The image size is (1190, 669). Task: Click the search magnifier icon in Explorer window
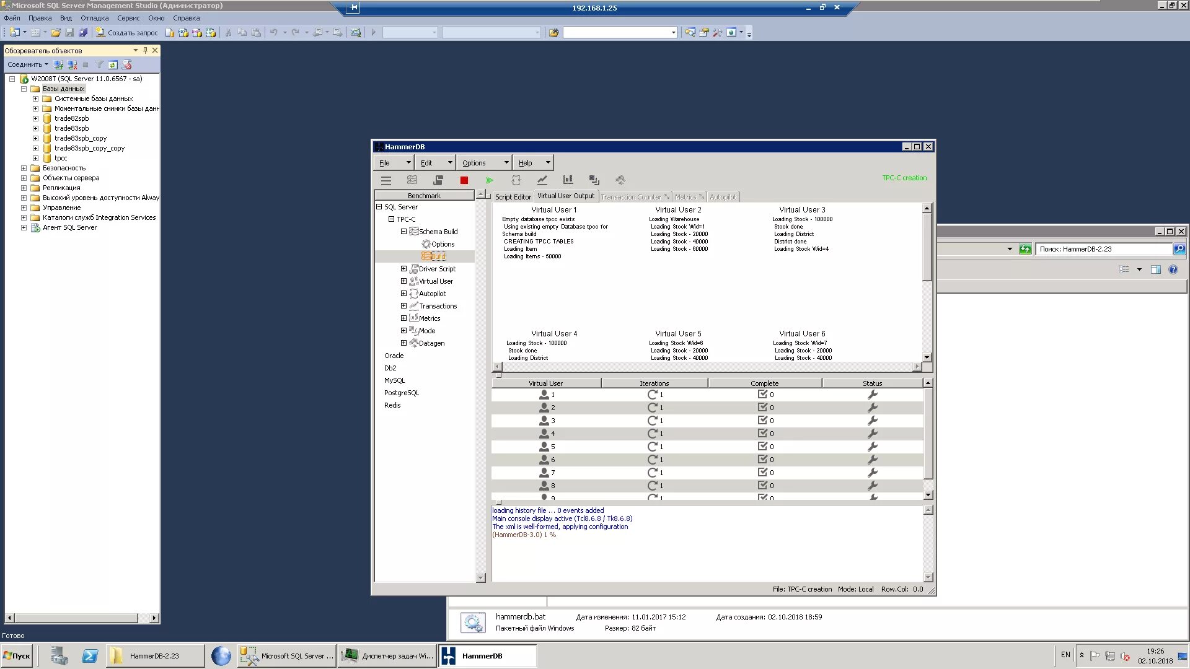[x=1179, y=249]
